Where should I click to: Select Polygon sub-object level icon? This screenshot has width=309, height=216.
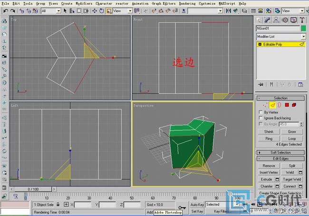[x=287, y=105]
